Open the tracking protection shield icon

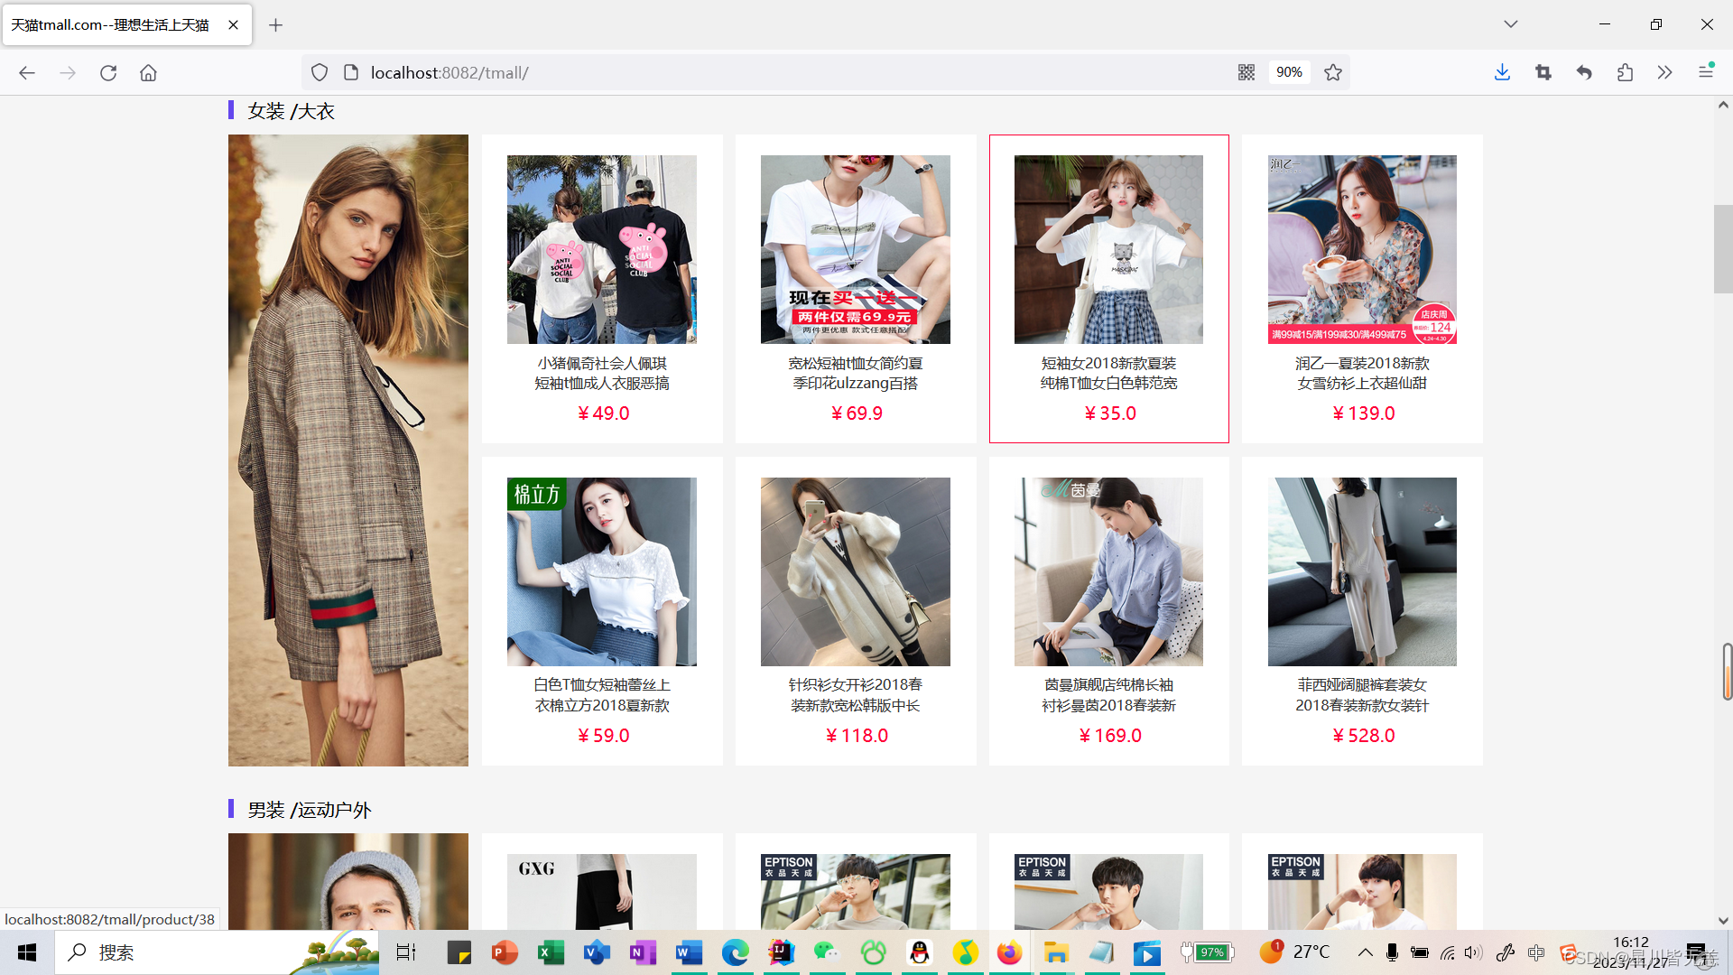tap(320, 72)
